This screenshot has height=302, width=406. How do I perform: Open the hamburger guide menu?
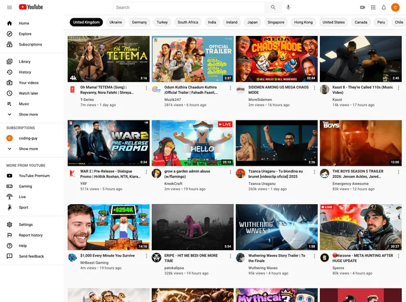(x=9, y=7)
